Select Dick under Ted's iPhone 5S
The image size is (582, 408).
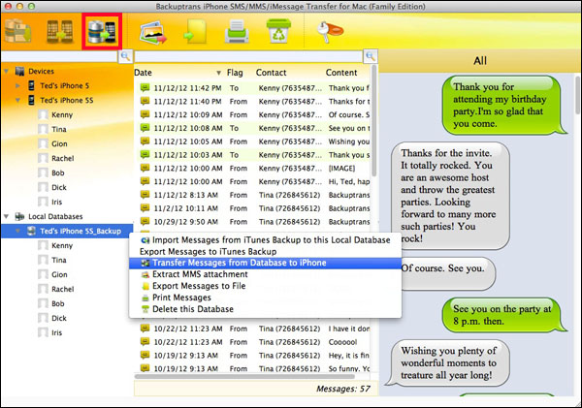[59, 187]
